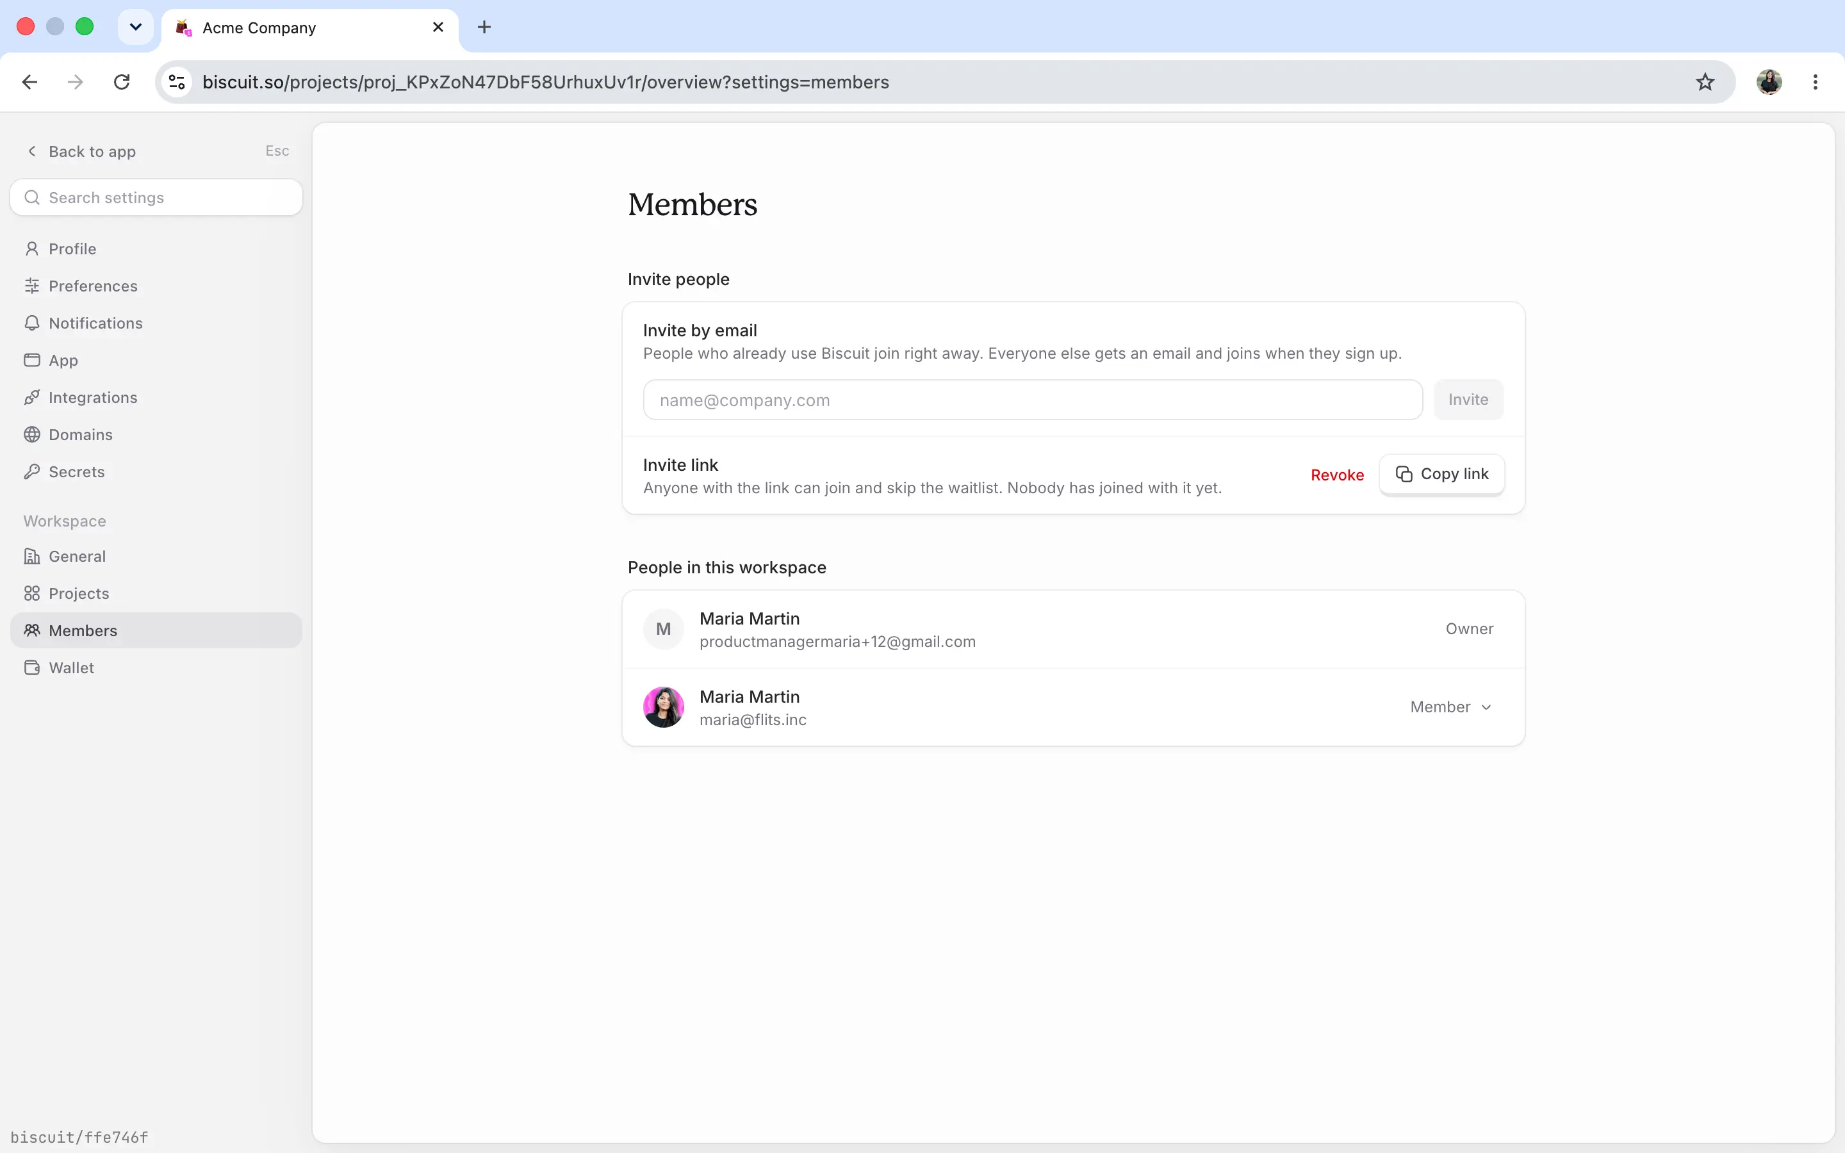Open the tab search dropdown
Image resolution: width=1845 pixels, height=1153 pixels.
pyautogui.click(x=136, y=28)
